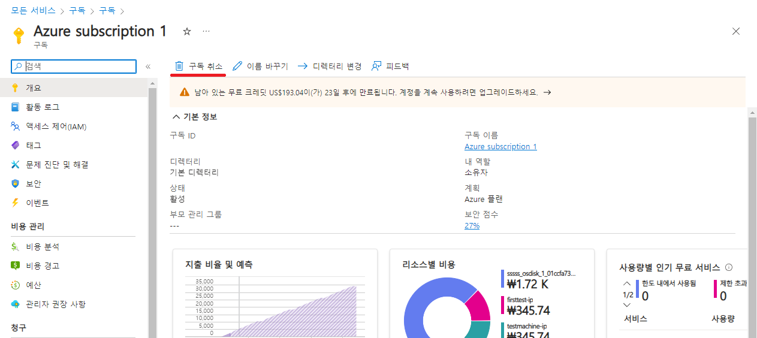Image resolution: width=757 pixels, height=338 pixels.
Task: Click the Azure 플랜 value
Action: pos(484,199)
